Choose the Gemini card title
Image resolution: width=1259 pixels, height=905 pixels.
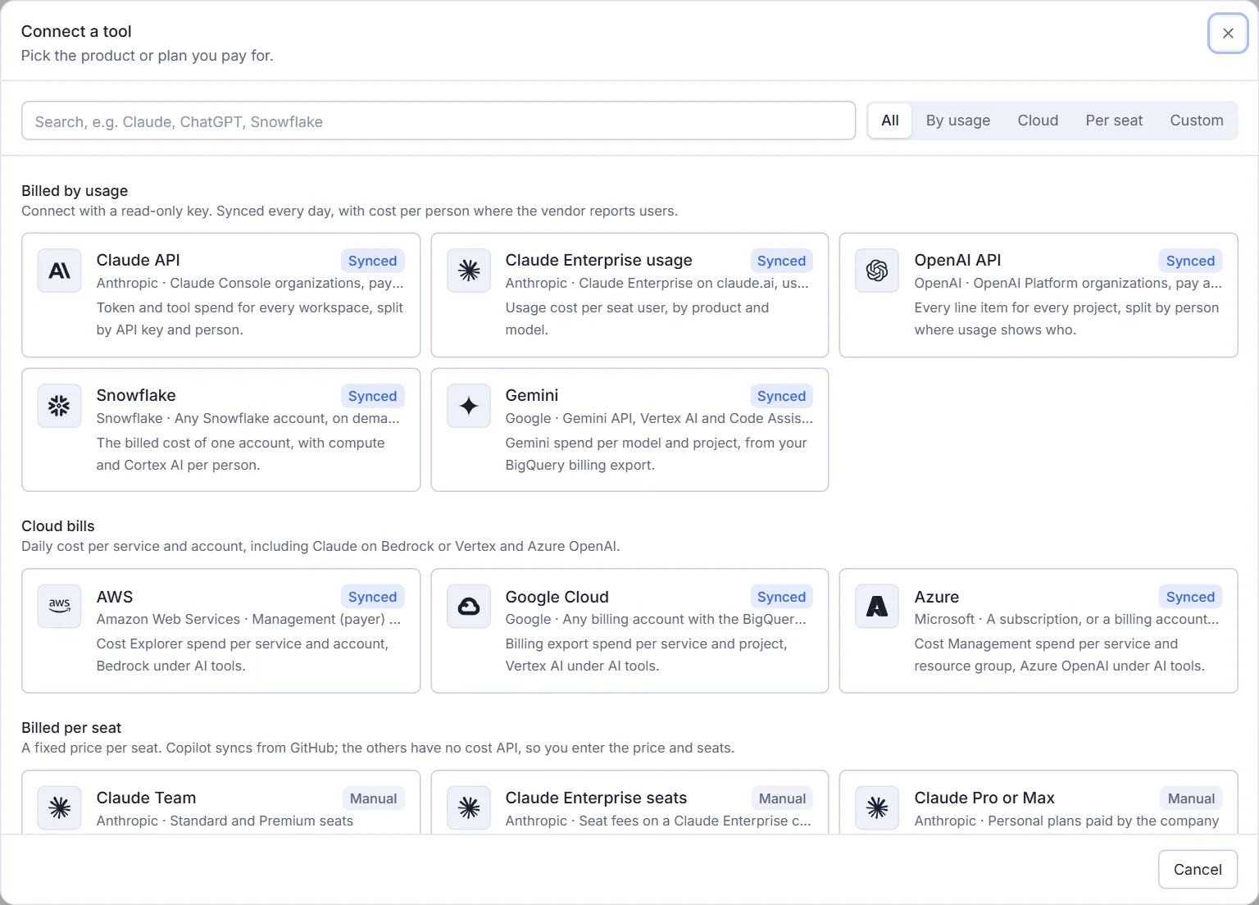point(532,395)
